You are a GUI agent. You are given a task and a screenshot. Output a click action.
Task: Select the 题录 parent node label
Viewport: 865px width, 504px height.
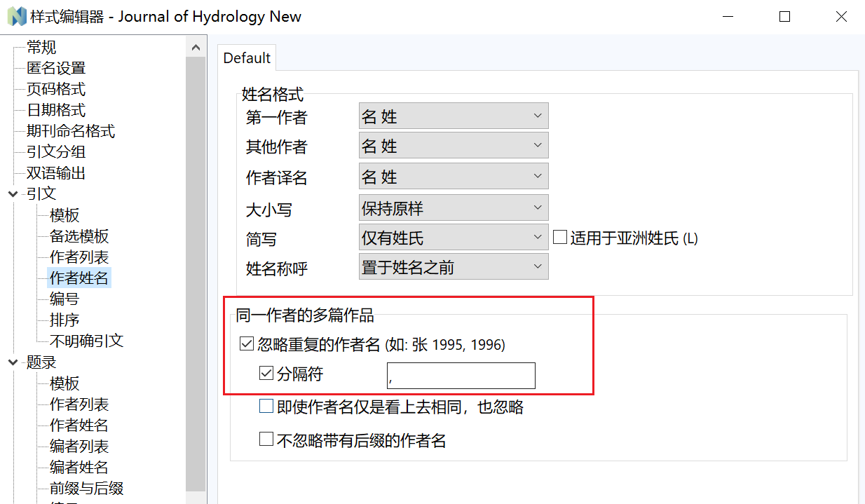tap(41, 362)
